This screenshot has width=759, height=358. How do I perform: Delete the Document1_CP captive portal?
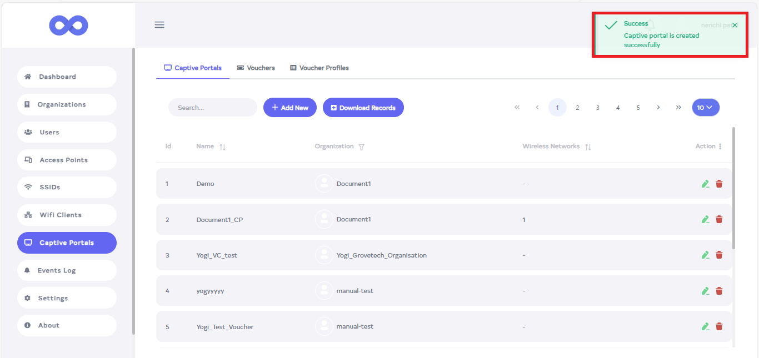tap(719, 219)
